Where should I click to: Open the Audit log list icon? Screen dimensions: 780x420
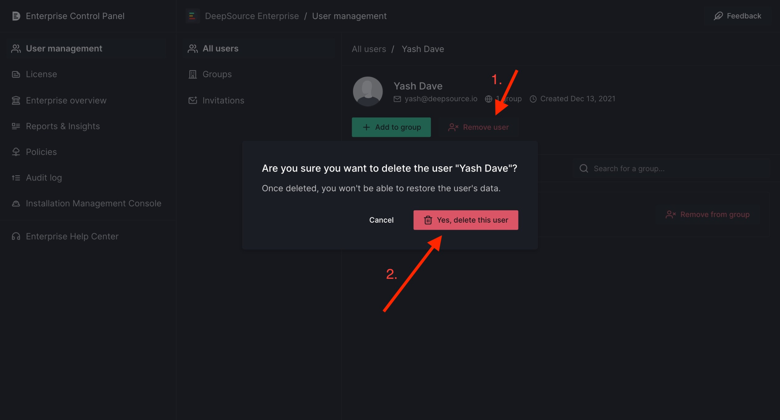16,177
